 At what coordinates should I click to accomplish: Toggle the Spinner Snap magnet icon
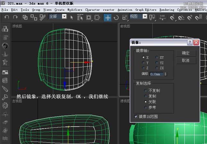coord(198,17)
